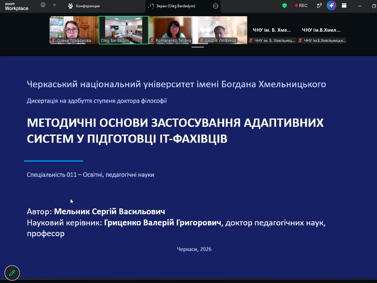
Task: Select Oleg Bardadym video thumbnail
Action: [x=124, y=30]
